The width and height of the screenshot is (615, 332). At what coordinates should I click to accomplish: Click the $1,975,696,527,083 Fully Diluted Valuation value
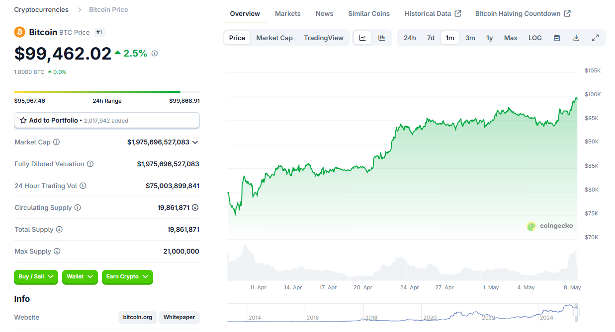pyautogui.click(x=168, y=164)
